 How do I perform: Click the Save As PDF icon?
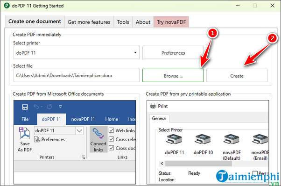[24, 133]
